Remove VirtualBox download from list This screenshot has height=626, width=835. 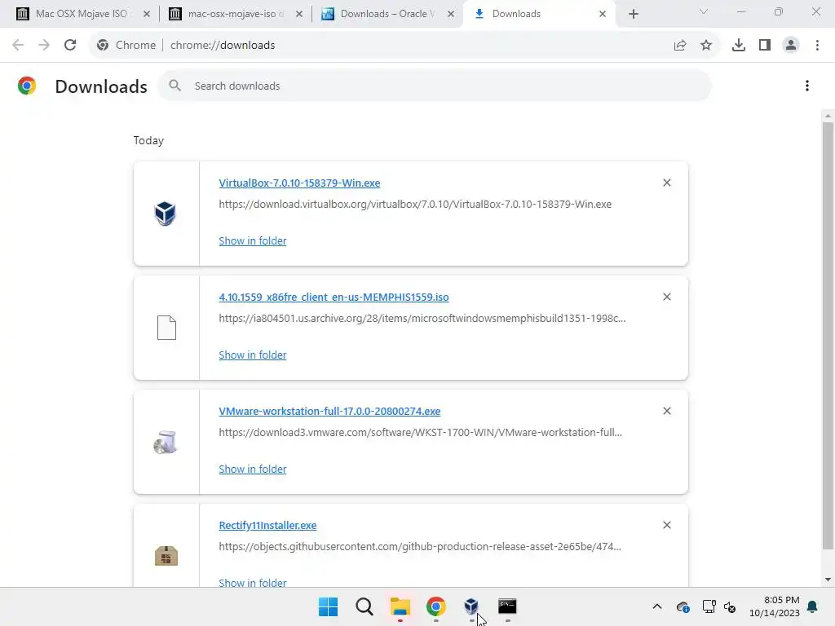tap(667, 183)
